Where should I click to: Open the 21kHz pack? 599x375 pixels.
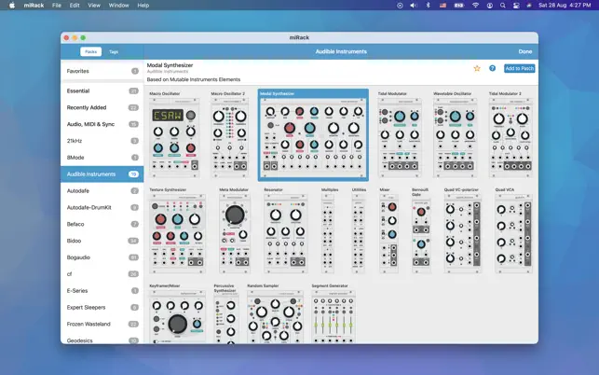tap(102, 141)
